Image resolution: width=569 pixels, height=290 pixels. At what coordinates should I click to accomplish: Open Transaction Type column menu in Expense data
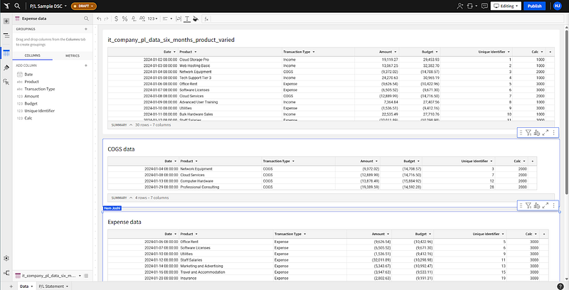pos(305,234)
